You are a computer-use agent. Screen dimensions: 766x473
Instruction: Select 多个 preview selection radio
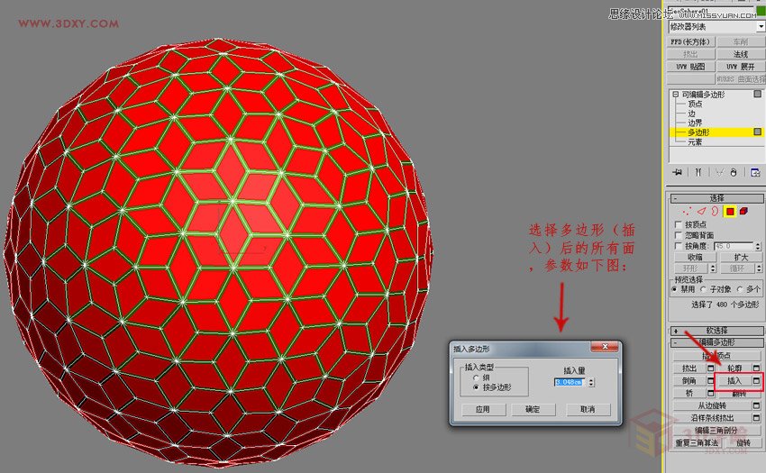click(740, 289)
